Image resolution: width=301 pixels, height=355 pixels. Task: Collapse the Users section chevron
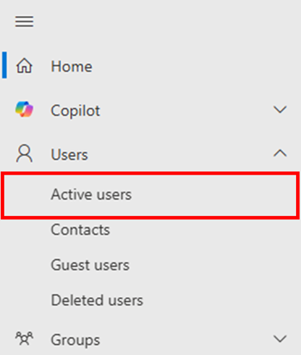280,153
